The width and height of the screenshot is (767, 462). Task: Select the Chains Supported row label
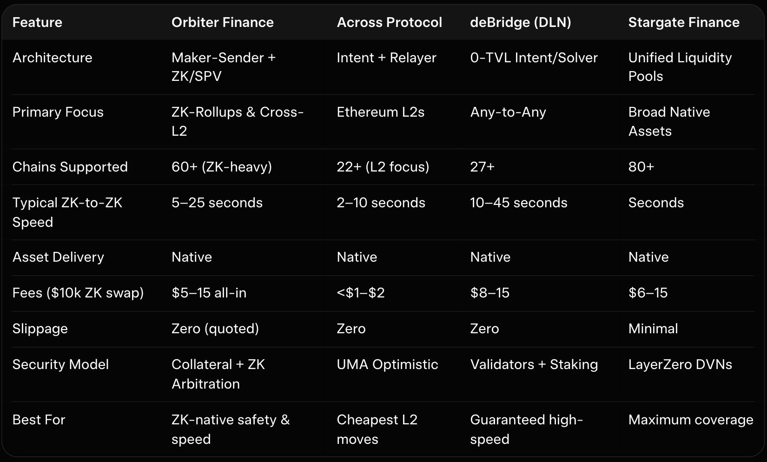click(x=70, y=167)
